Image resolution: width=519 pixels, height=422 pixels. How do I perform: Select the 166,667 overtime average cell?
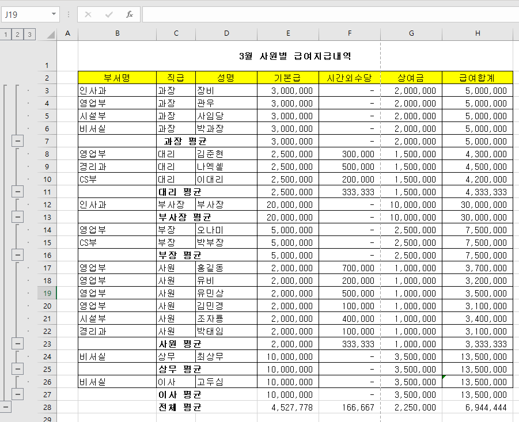pos(350,408)
